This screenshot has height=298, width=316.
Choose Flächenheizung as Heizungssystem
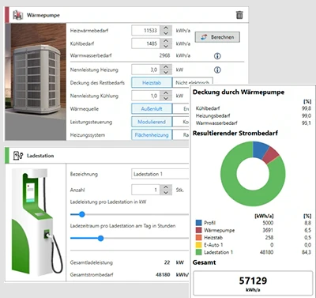152,135
